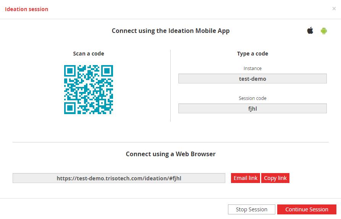This screenshot has width=341, height=219.
Task: Stop the current ideation session
Action: coord(252,209)
